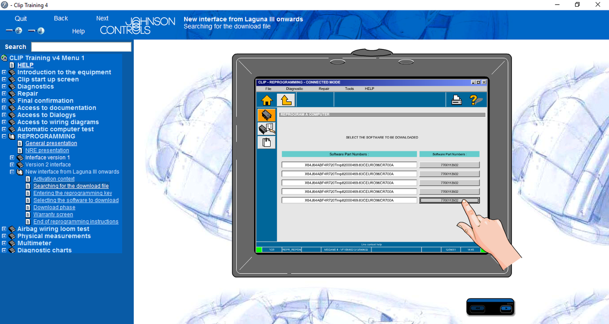The height and width of the screenshot is (324, 609).
Task: Click the page icon beside Warranty screen
Action: tap(28, 215)
